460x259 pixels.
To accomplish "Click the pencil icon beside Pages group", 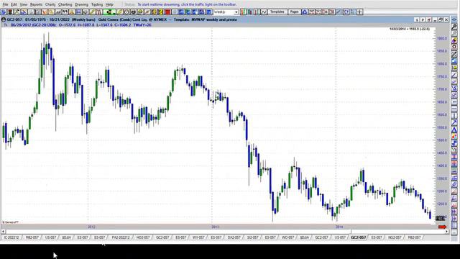I will pos(339,12).
